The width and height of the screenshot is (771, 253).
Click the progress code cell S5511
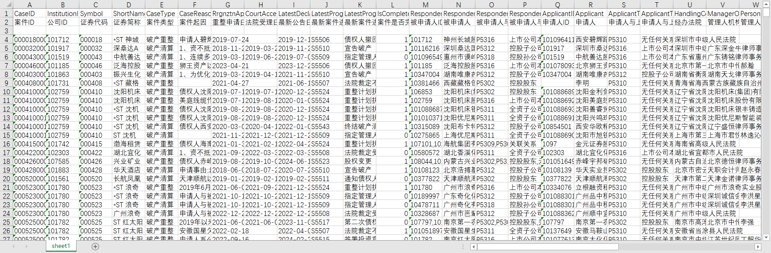[x=326, y=178]
